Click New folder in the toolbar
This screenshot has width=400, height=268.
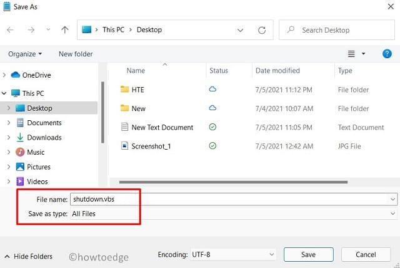point(76,54)
